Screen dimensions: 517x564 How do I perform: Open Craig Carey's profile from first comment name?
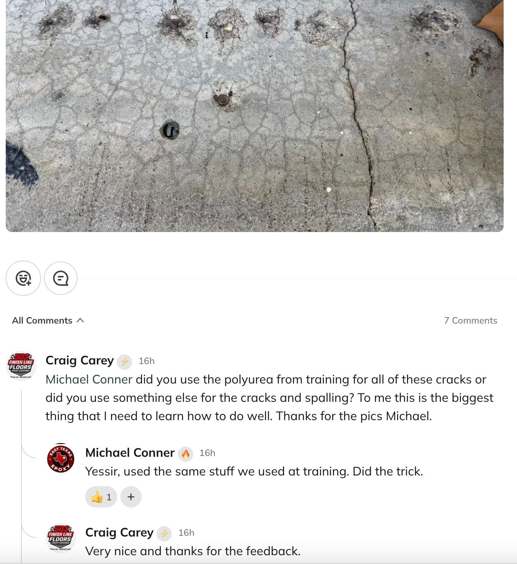(x=79, y=361)
